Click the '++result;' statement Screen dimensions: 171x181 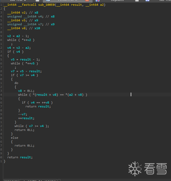click(x=26, y=118)
